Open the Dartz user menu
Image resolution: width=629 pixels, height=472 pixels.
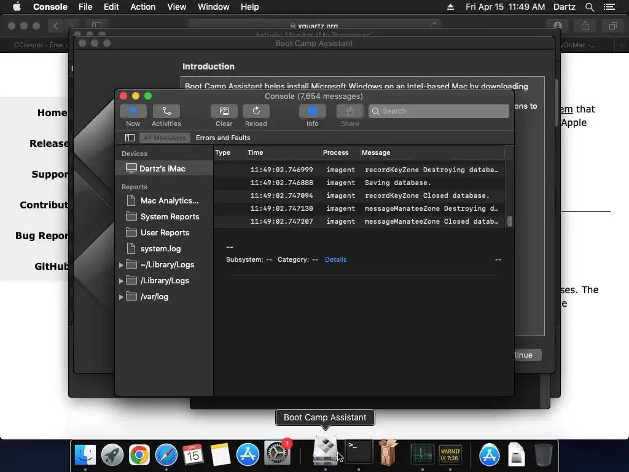(565, 7)
